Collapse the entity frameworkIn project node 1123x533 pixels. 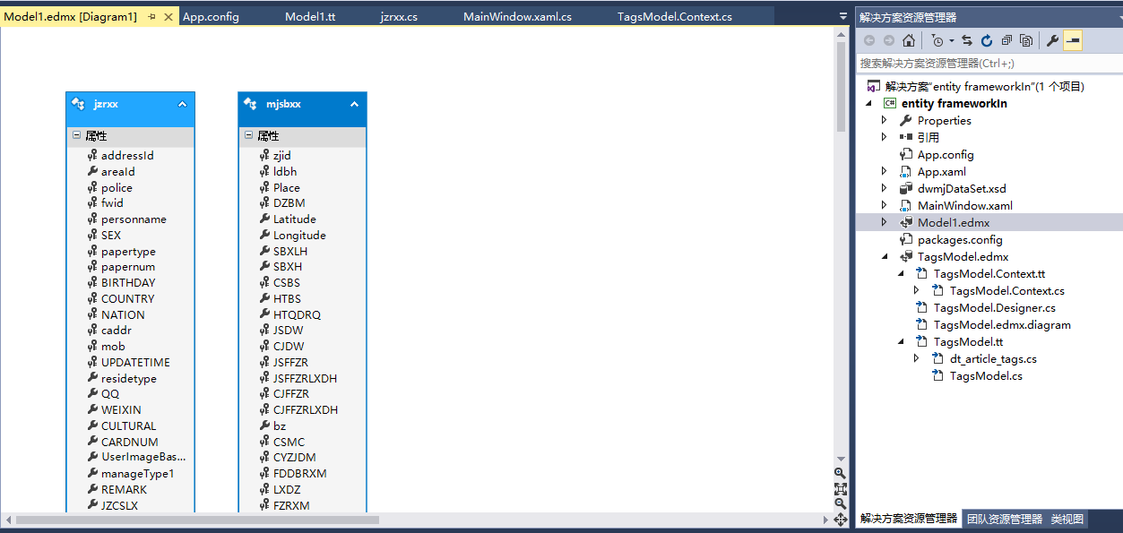click(x=868, y=103)
